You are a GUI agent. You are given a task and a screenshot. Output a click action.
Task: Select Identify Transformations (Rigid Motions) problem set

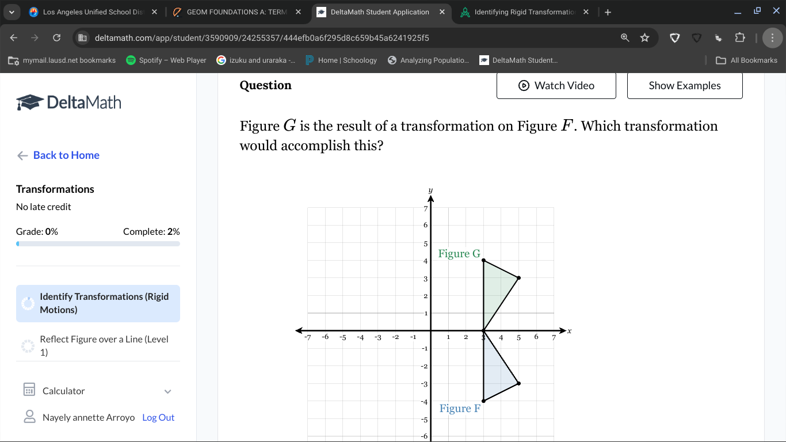point(98,303)
